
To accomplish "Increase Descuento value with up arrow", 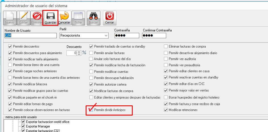I will pyautogui.click(x=79, y=52).
